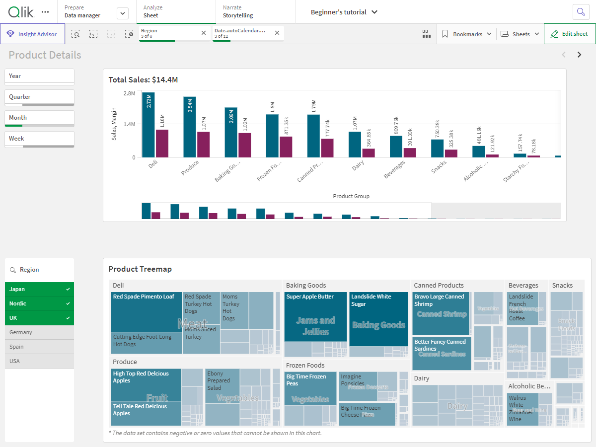Expand the Bookmarks dropdown arrow

point(489,34)
